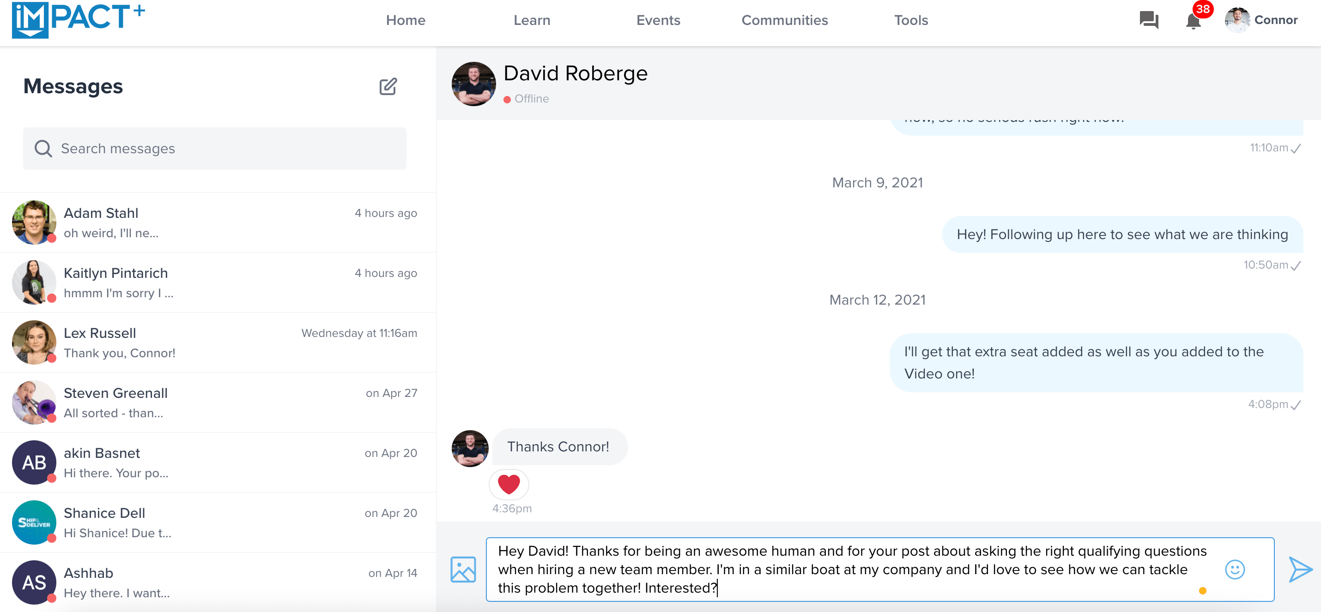The width and height of the screenshot is (1321, 612).
Task: Click 'Thank you, Connor!' preview text
Action: tap(120, 353)
